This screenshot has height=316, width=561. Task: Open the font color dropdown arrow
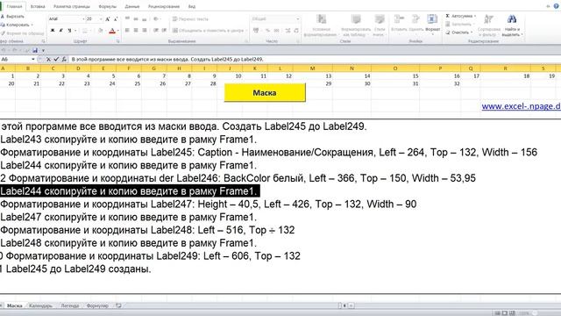(117, 31)
